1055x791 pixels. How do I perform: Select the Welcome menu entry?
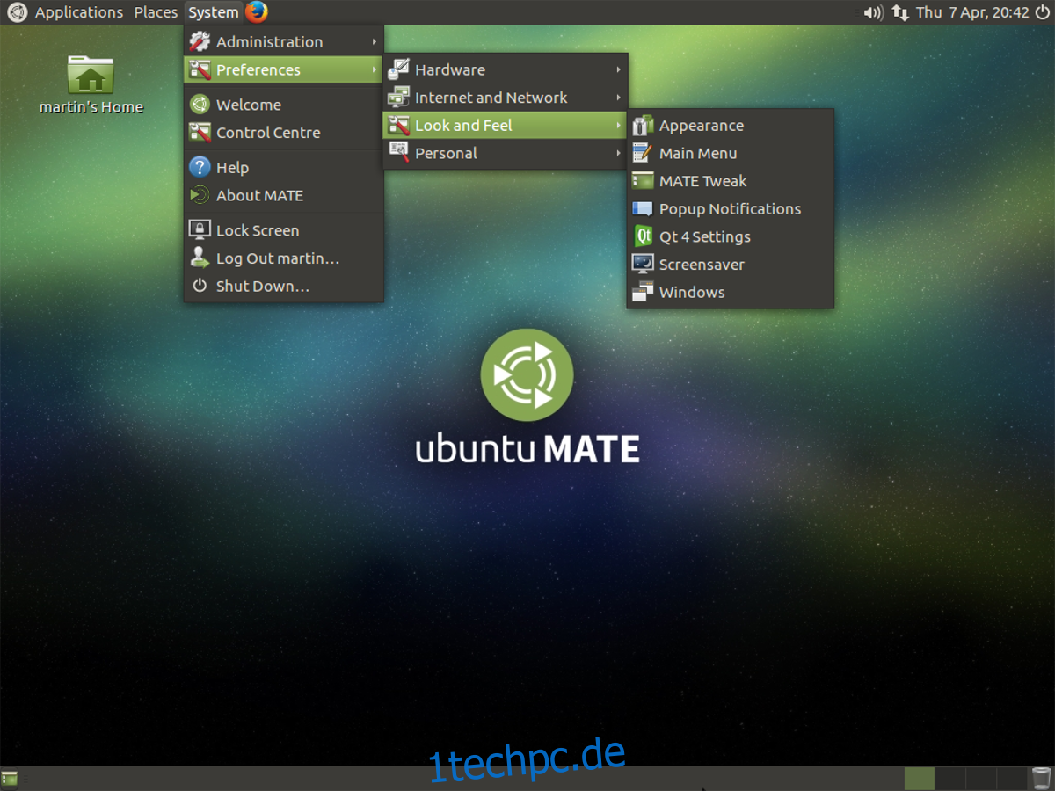(284, 105)
